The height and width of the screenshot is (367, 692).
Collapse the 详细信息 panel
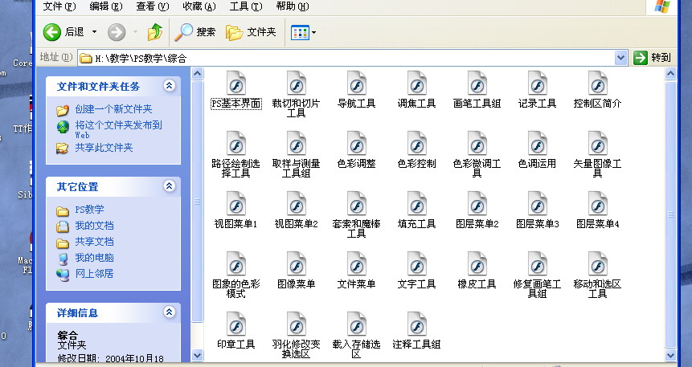pos(169,312)
